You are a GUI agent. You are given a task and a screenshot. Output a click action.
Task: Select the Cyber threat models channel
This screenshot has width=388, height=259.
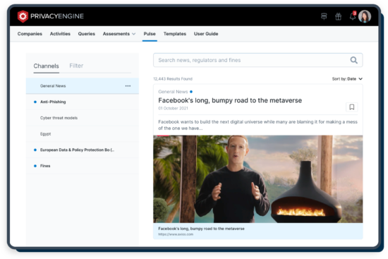pos(83,118)
